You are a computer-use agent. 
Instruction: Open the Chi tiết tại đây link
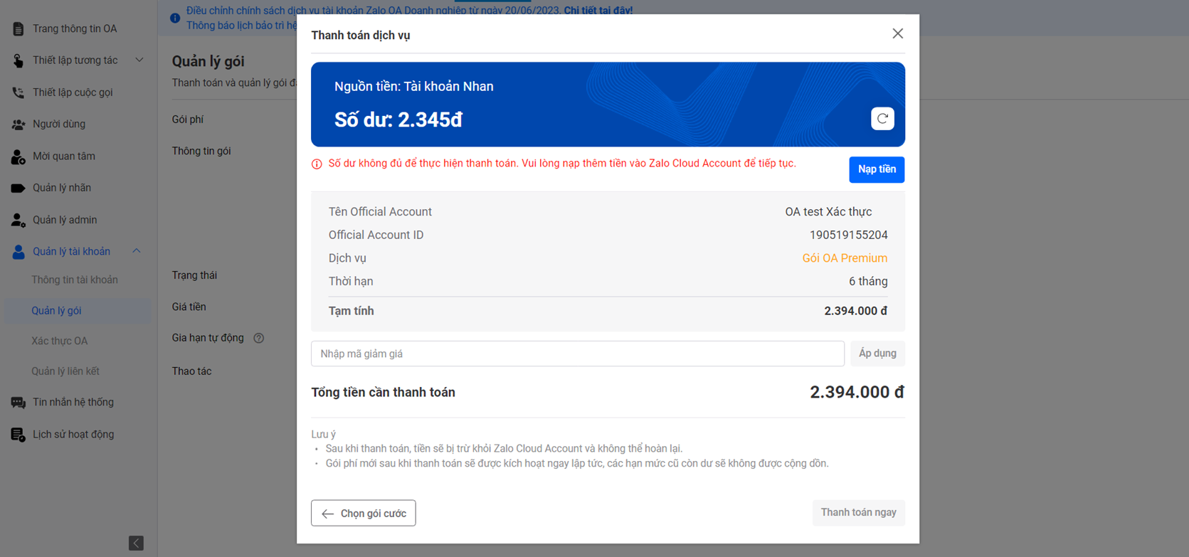coord(598,11)
